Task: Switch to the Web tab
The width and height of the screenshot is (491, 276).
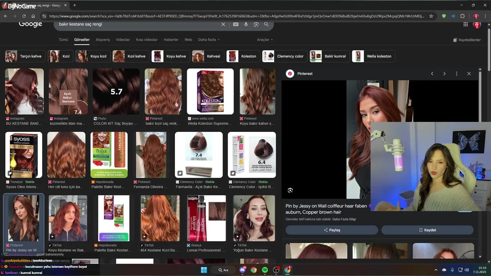Action: coord(188,40)
